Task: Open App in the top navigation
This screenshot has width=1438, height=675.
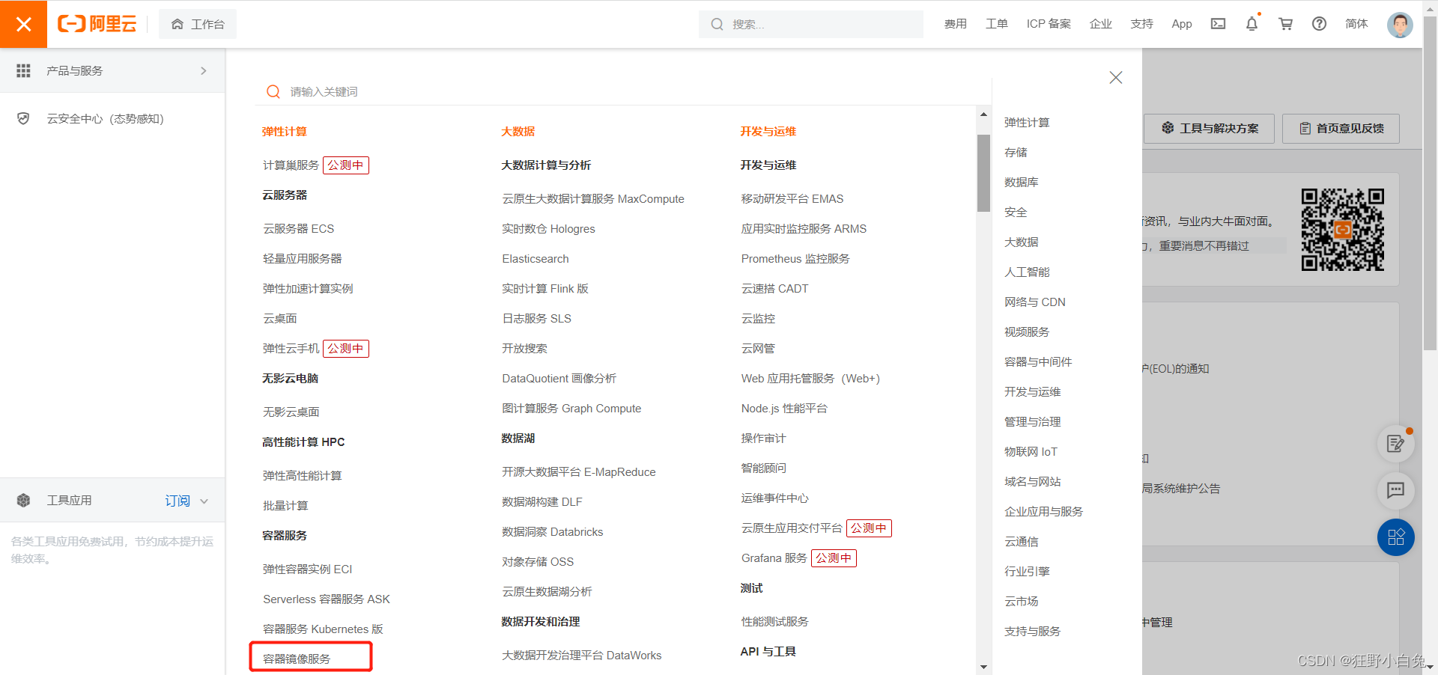Action: [1182, 24]
